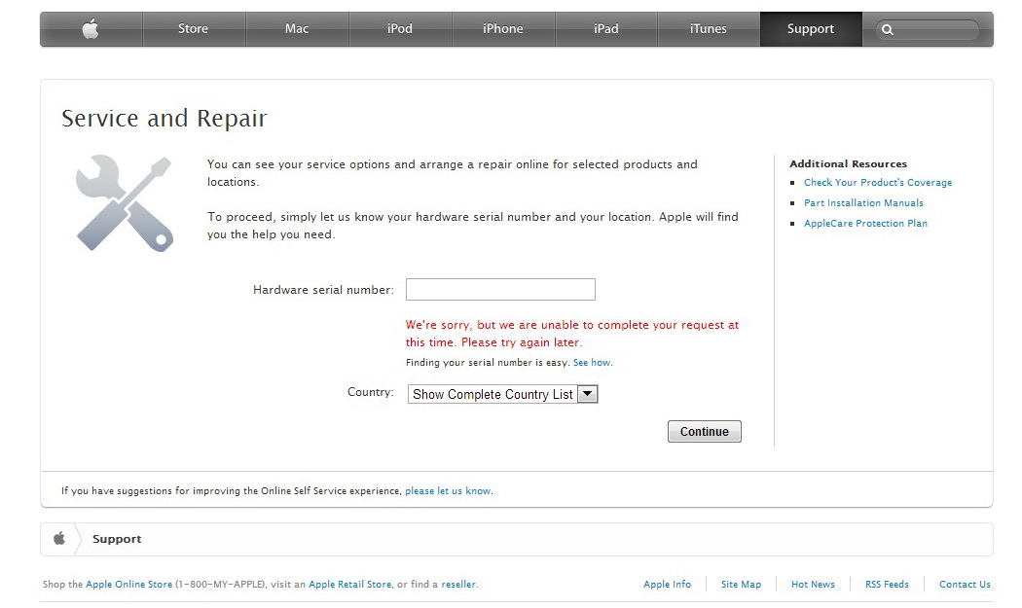Focus the navigation search field
This screenshot has height=608, width=1022.
(x=928, y=29)
